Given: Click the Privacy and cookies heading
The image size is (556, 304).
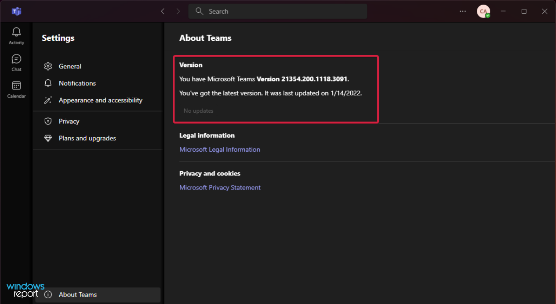Looking at the screenshot, I should coord(210,173).
